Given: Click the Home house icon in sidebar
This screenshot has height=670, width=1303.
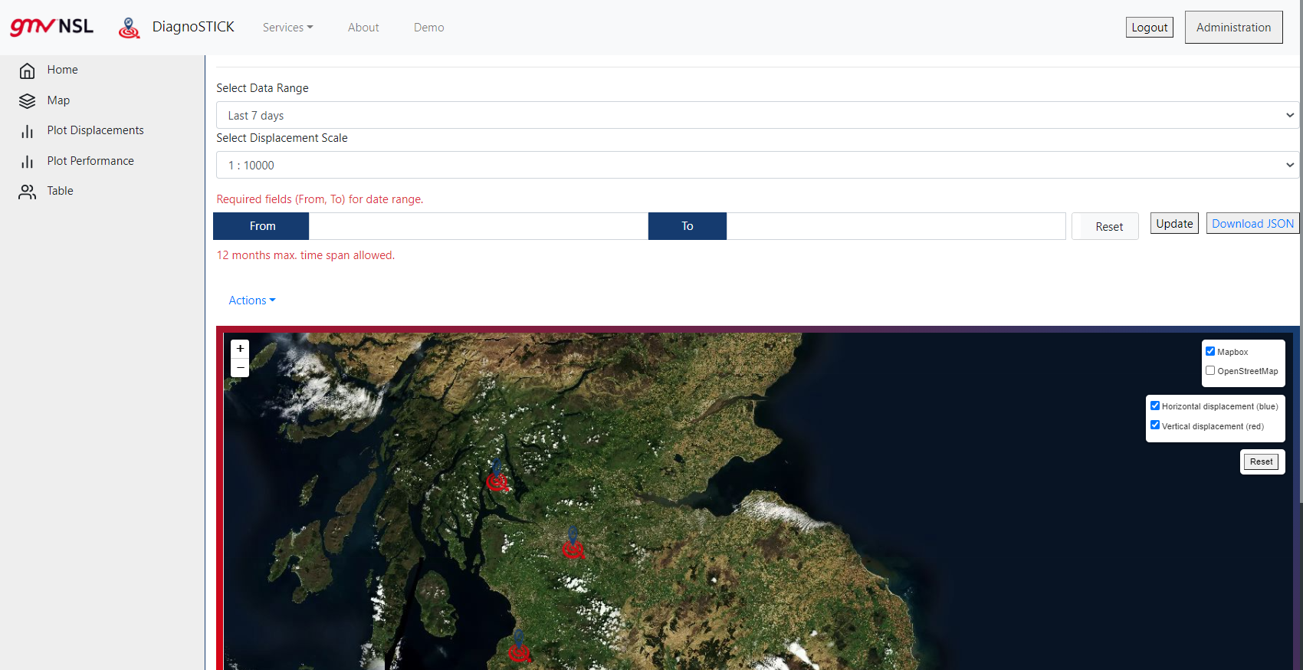Looking at the screenshot, I should click(27, 71).
